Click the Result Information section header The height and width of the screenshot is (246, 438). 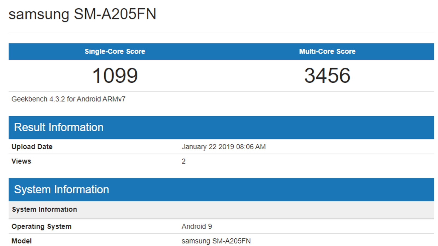(x=59, y=127)
